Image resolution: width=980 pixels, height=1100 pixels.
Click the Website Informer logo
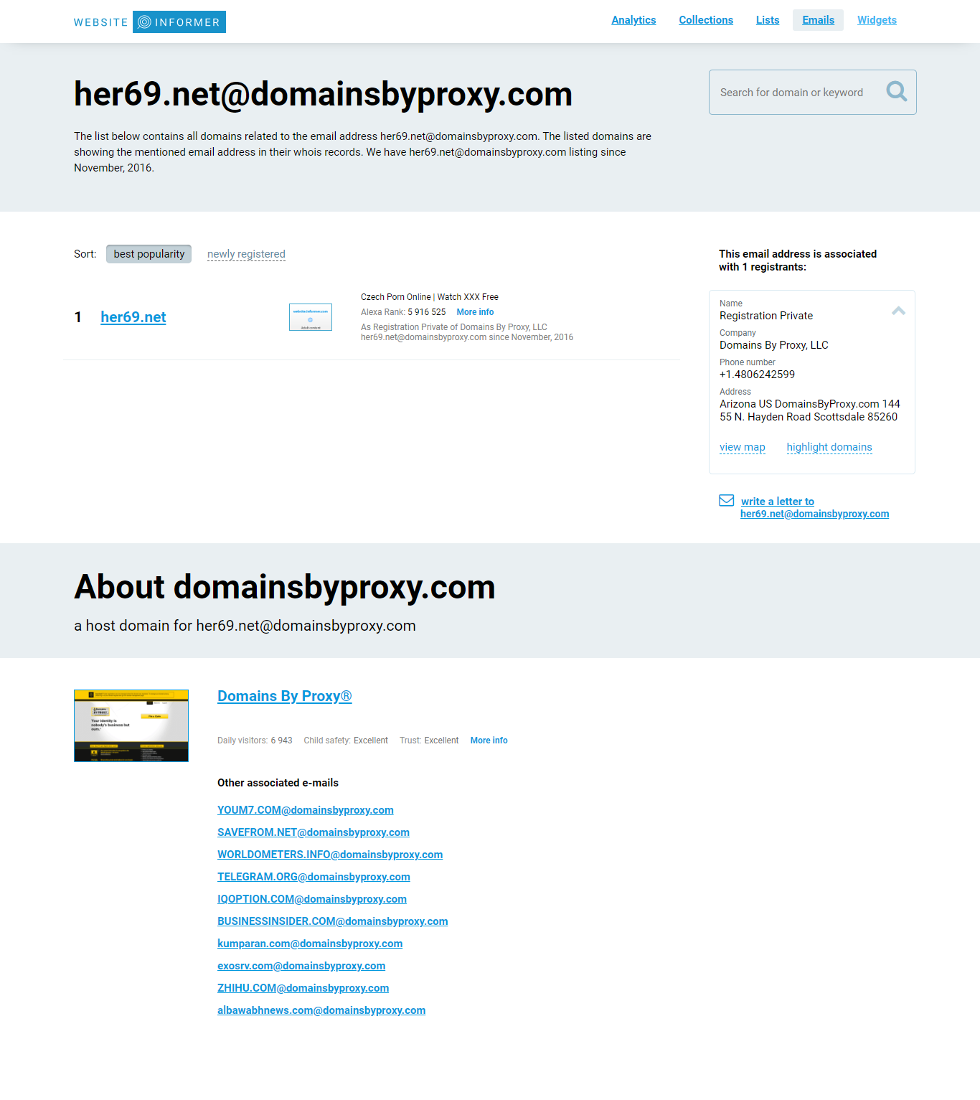click(149, 22)
